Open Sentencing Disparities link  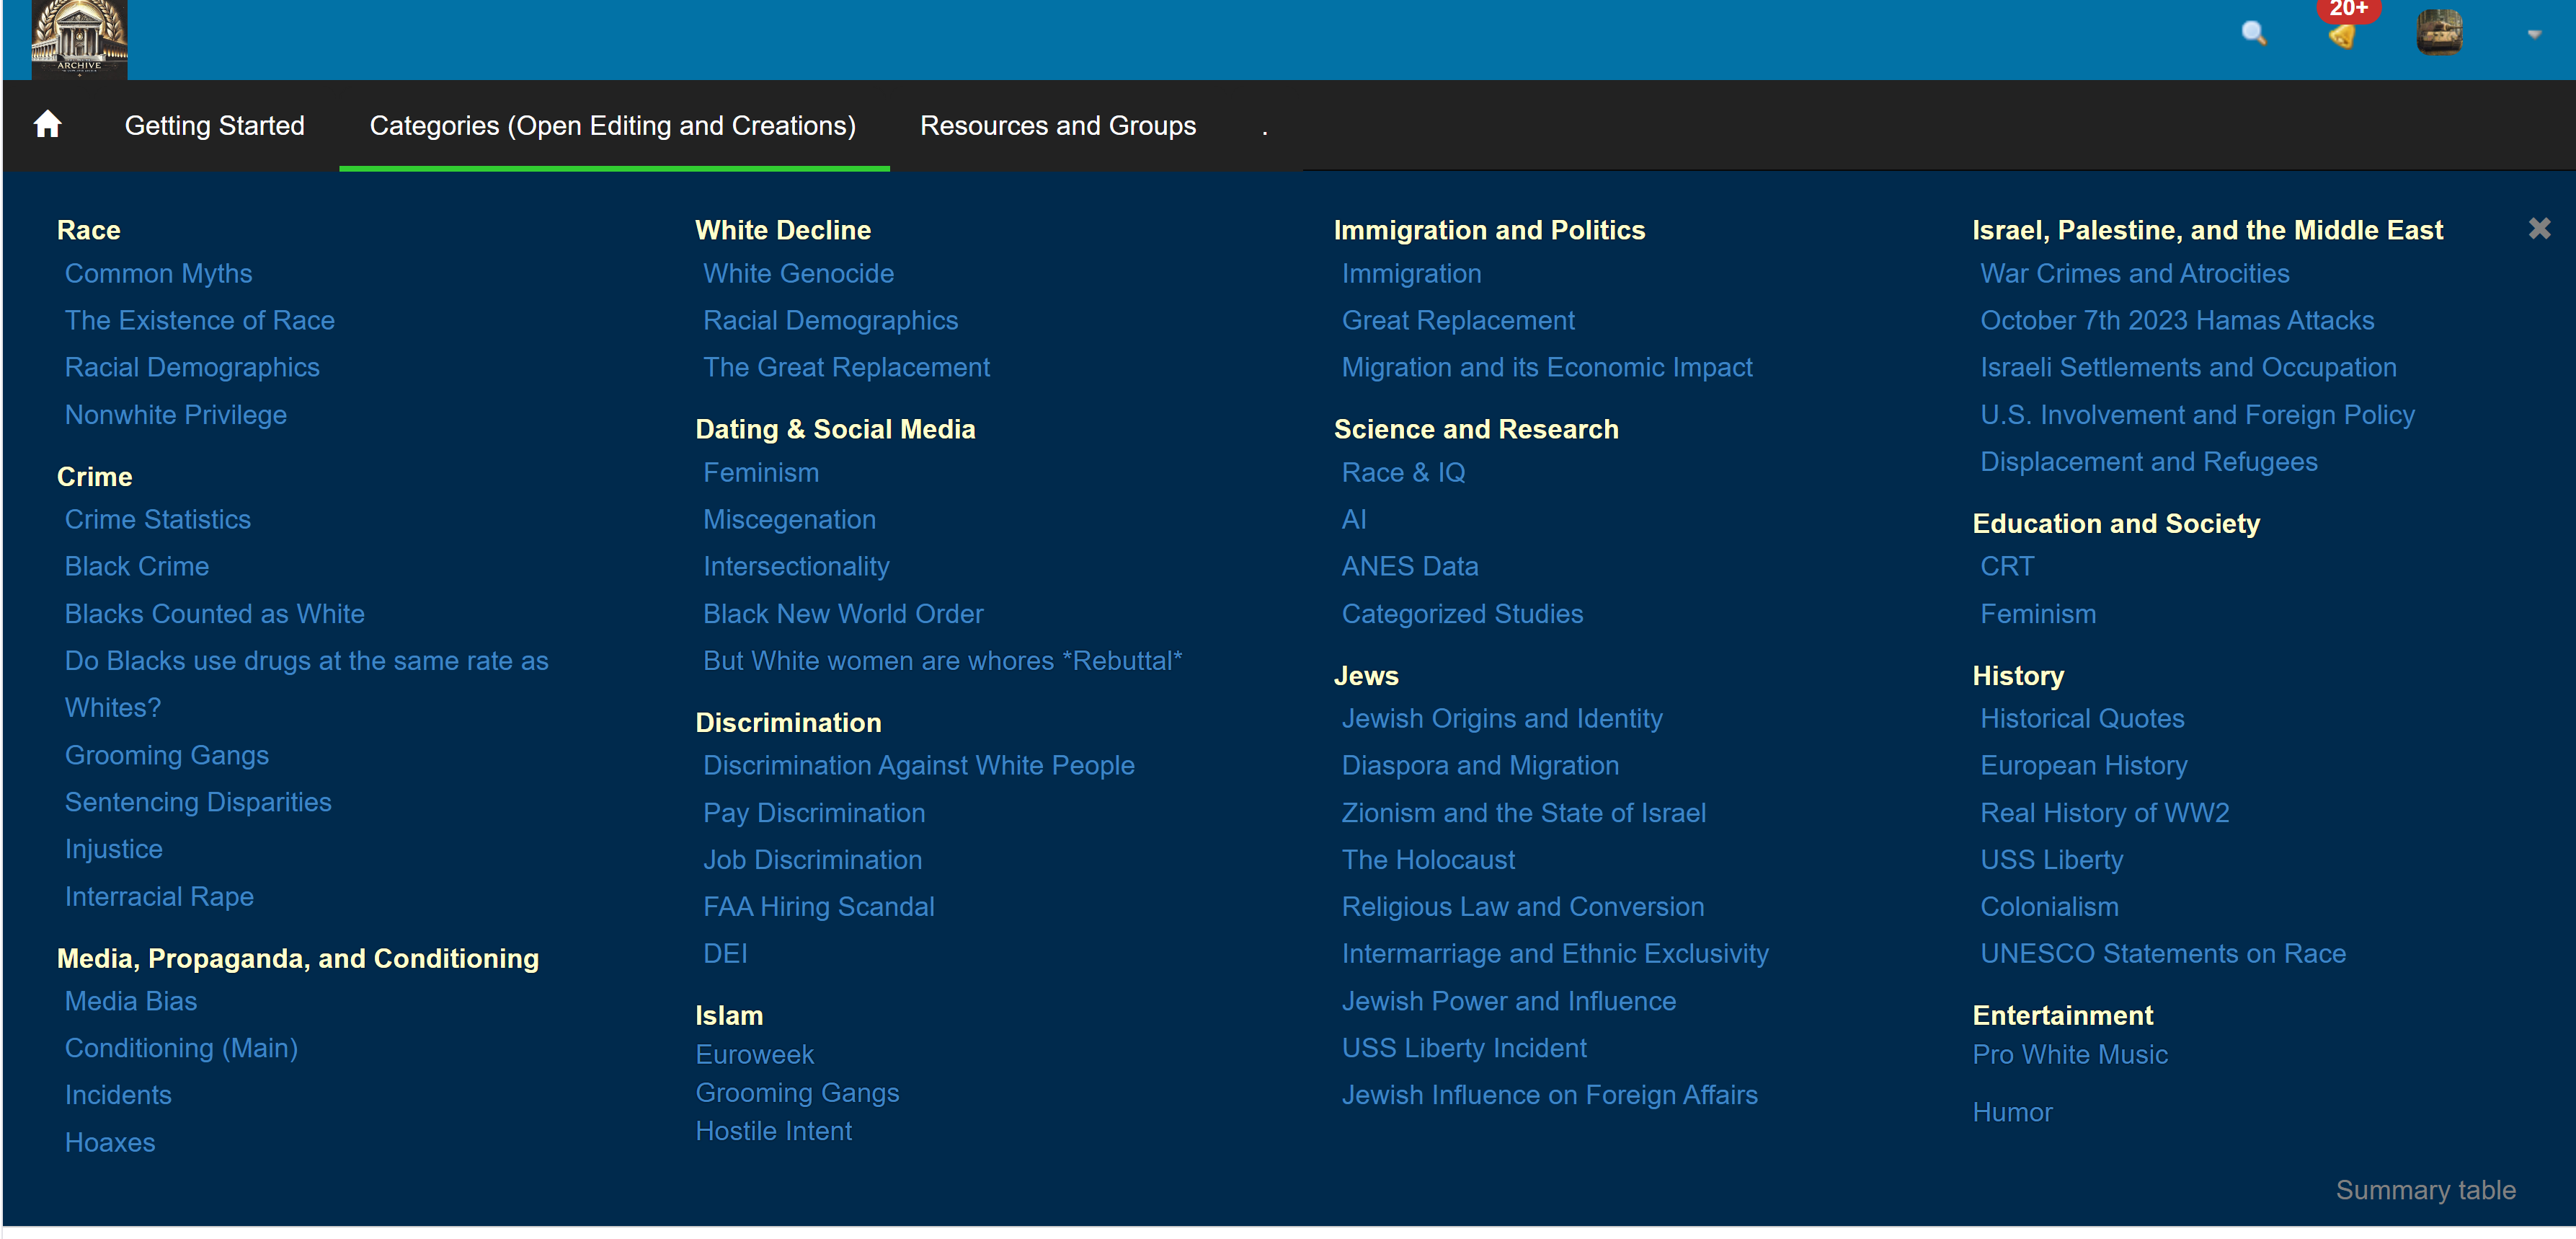pos(197,802)
